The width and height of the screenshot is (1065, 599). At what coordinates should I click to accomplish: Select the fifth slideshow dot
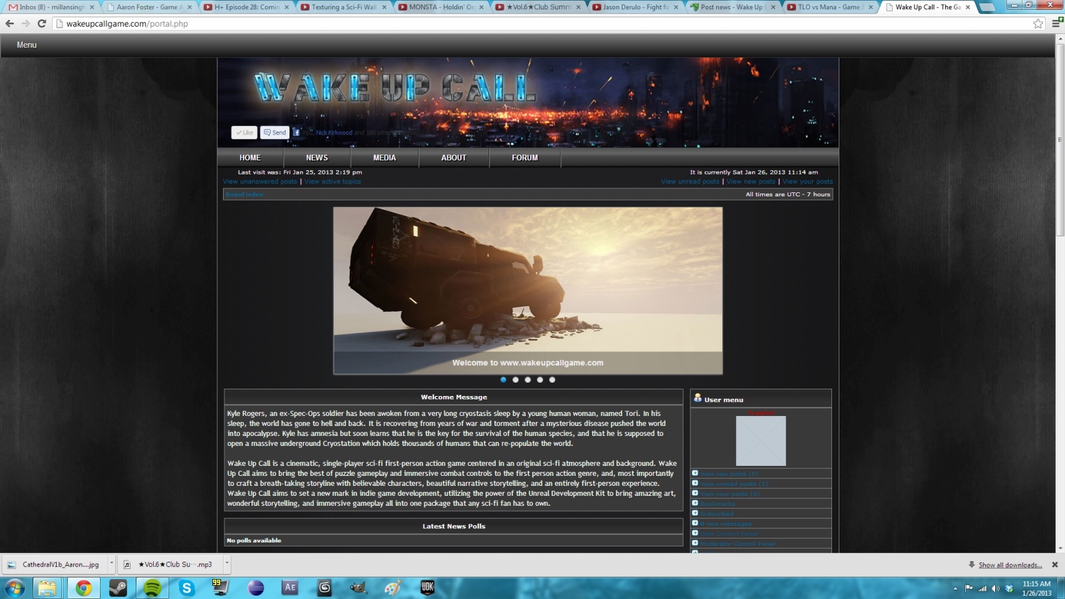coord(552,379)
